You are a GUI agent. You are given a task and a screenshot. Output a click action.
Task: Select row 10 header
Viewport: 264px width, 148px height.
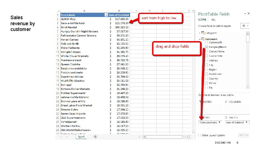point(58,52)
